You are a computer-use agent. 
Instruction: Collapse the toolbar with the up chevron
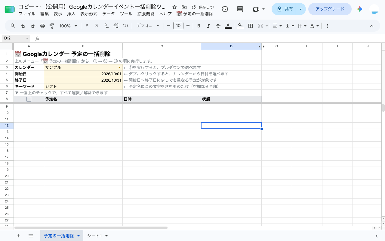coord(372,26)
